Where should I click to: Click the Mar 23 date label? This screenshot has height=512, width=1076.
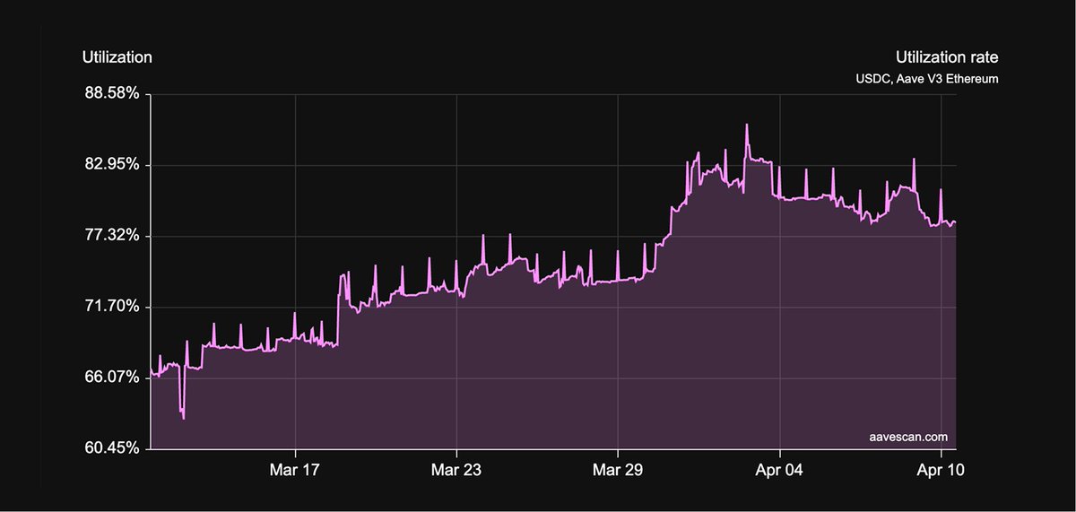(x=456, y=470)
